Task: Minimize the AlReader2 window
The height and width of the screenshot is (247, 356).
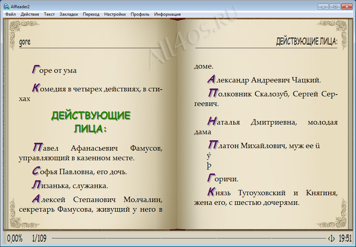Action: [323, 6]
